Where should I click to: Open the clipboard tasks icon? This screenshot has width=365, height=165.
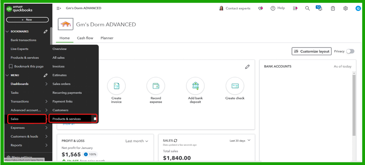pos(333,8)
